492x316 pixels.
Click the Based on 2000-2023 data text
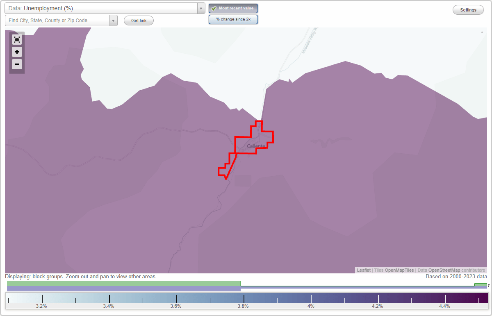[x=456, y=277]
